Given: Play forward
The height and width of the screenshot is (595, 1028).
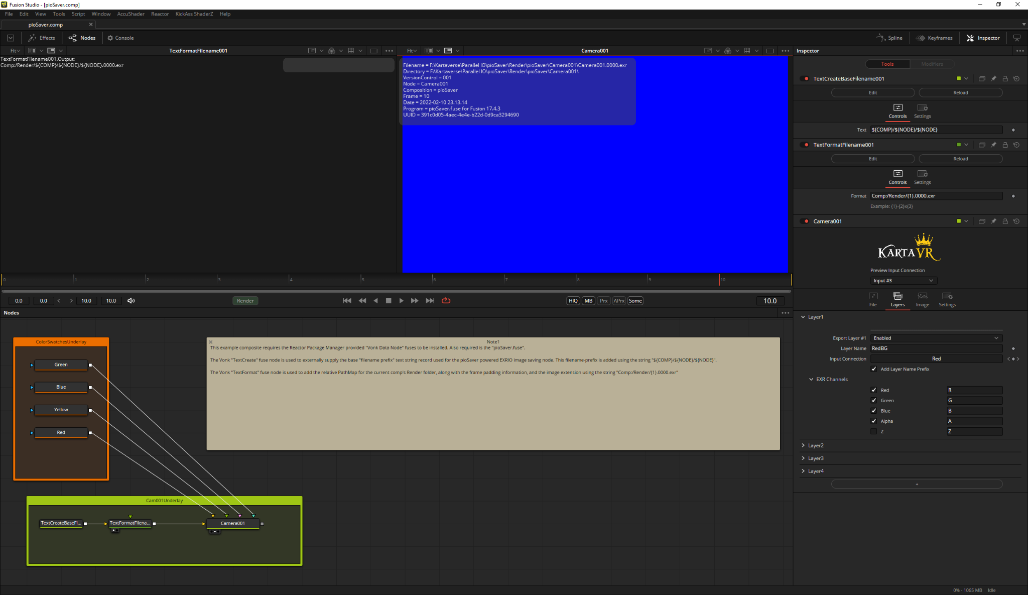Looking at the screenshot, I should pyautogui.click(x=402, y=301).
